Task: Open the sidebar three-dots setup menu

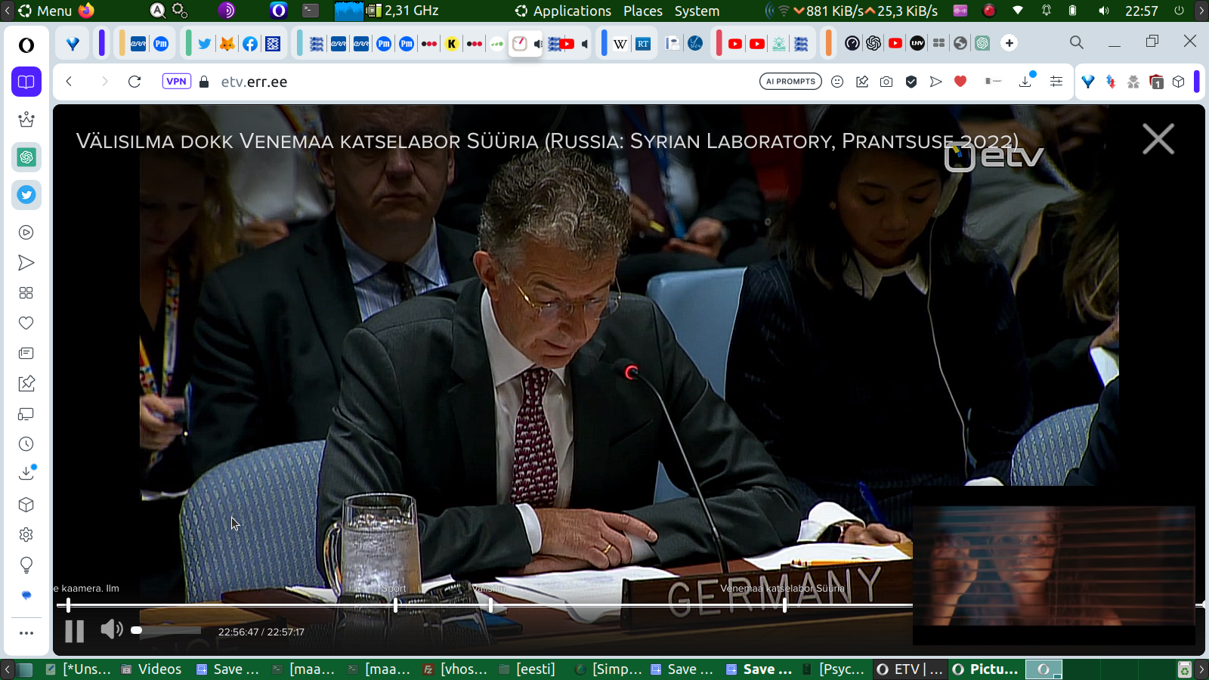Action: (26, 633)
